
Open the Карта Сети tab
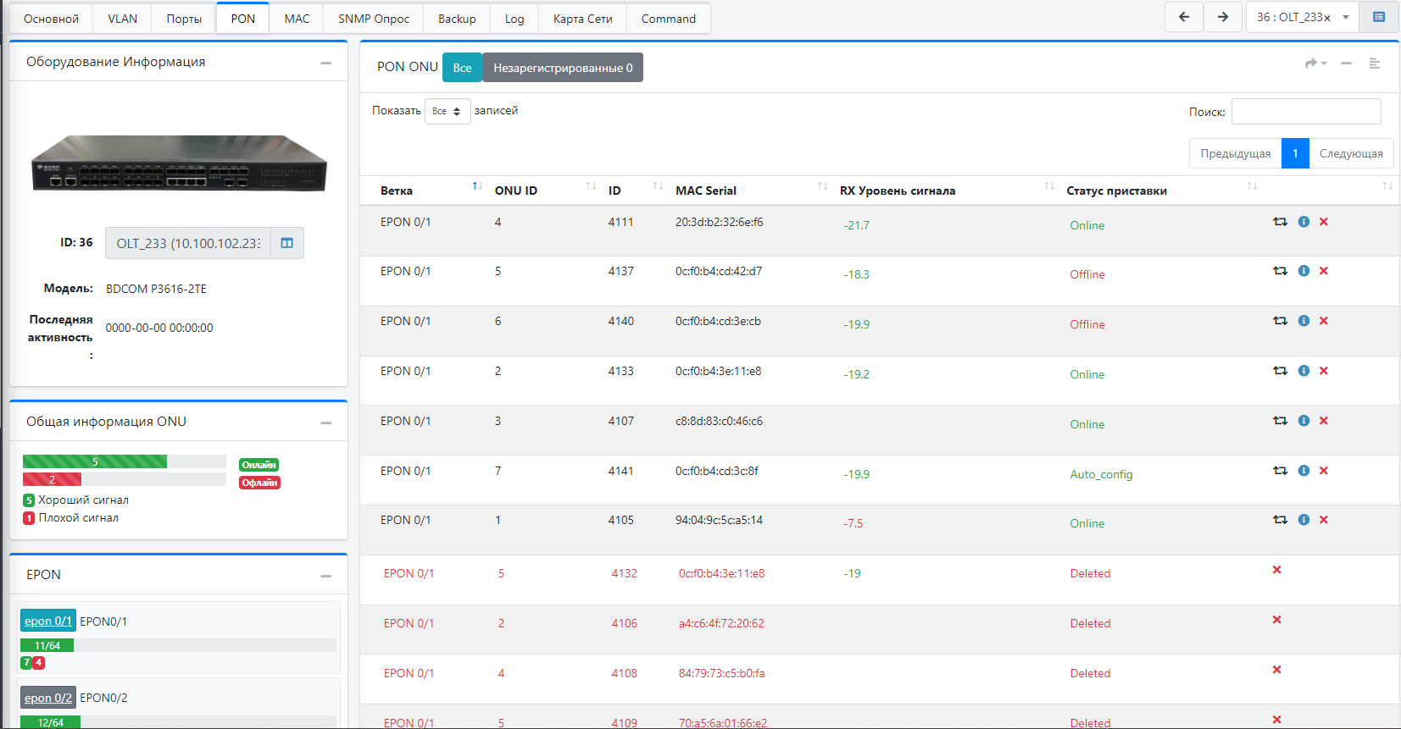(582, 19)
